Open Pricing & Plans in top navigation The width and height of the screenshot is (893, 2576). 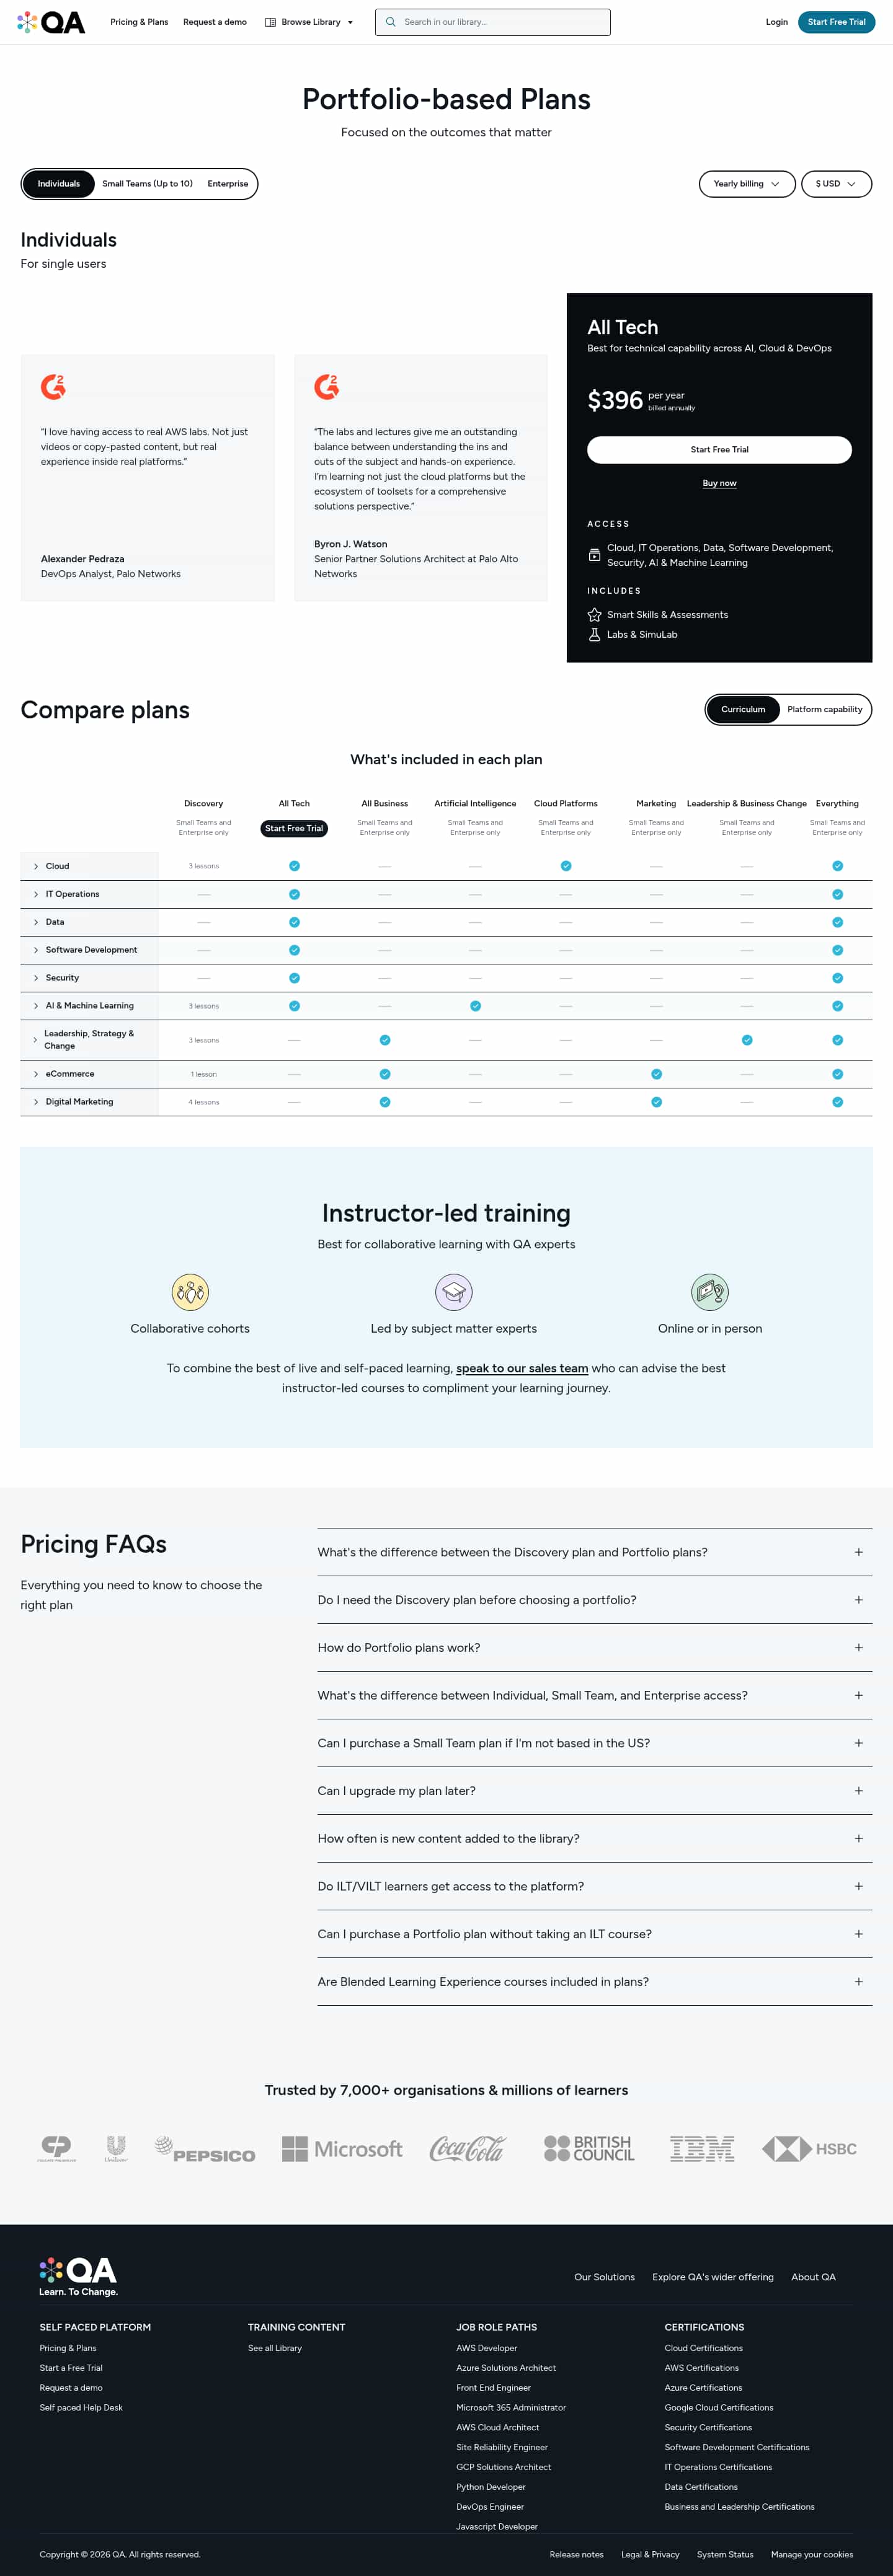click(139, 22)
